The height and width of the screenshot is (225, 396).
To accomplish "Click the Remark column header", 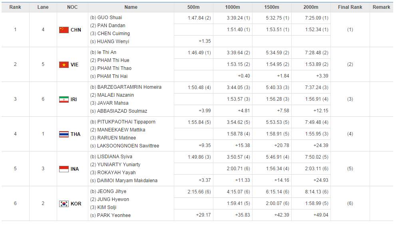I will (x=381, y=7).
